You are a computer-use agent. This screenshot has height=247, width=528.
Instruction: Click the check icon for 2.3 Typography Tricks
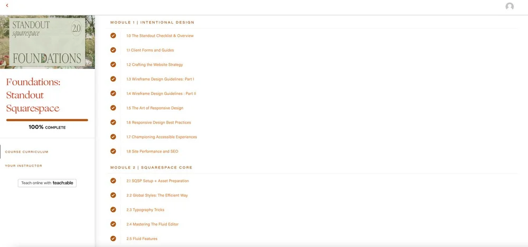click(113, 210)
